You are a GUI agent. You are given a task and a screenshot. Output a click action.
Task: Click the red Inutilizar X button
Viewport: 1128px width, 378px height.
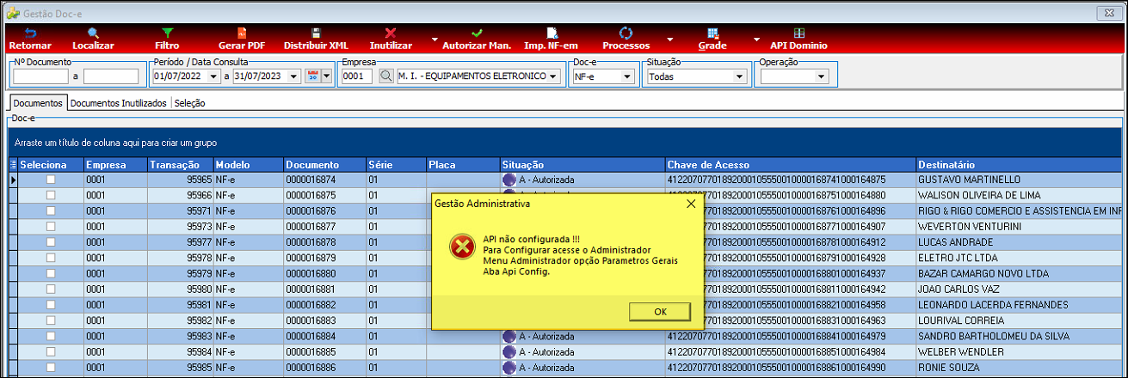(391, 39)
